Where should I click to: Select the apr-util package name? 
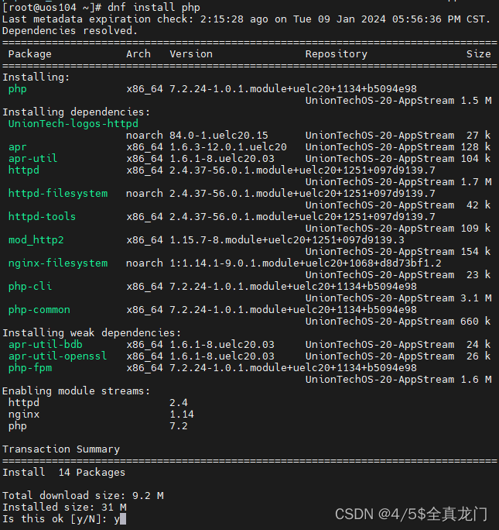point(32,159)
